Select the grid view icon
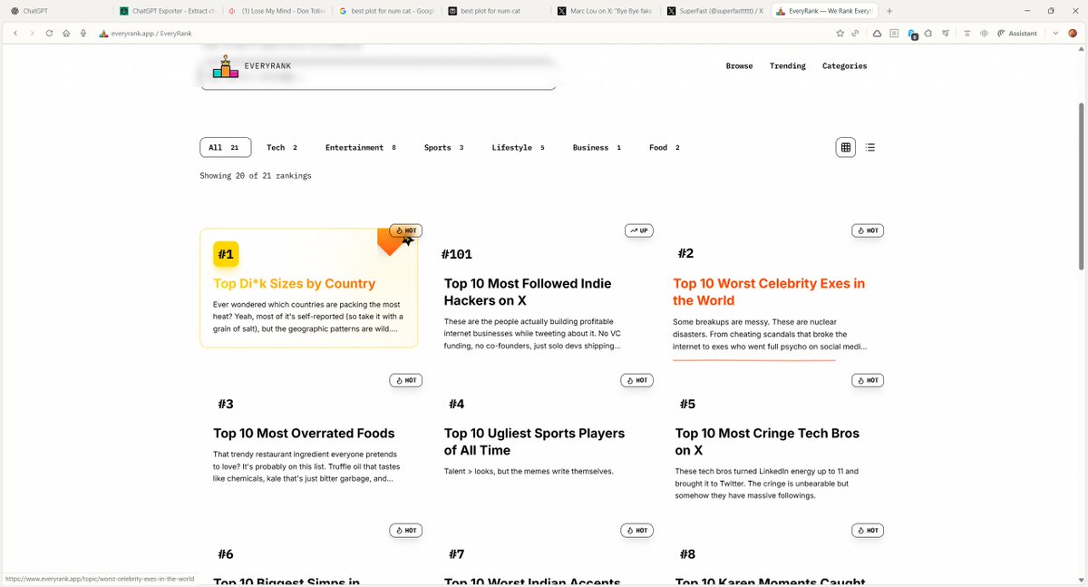Viewport: 1088px width, 587px height. click(845, 146)
